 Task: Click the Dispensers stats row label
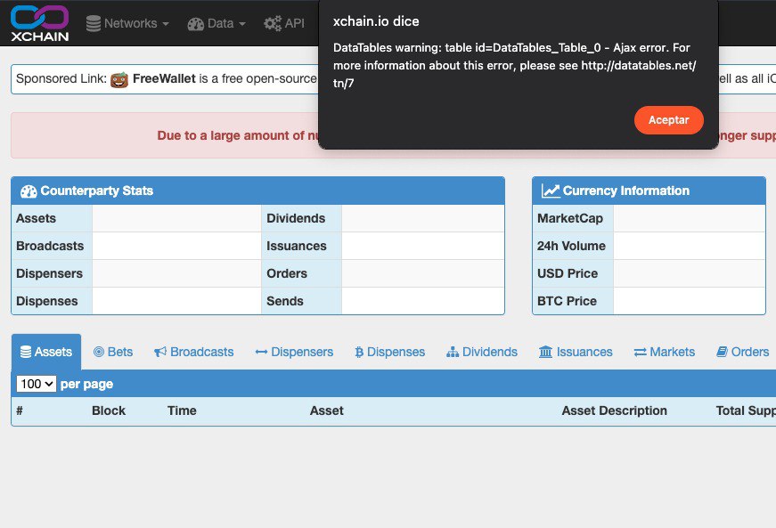pos(50,273)
